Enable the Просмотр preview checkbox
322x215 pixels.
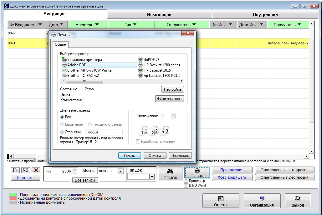click(x=186, y=181)
